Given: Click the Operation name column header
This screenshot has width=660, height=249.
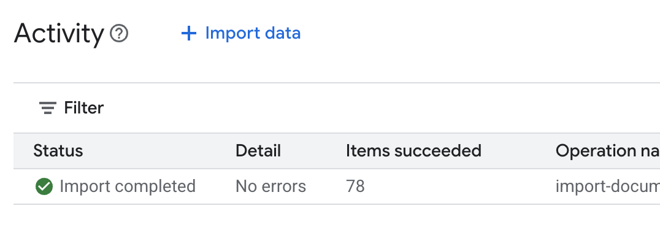Looking at the screenshot, I should [x=607, y=151].
